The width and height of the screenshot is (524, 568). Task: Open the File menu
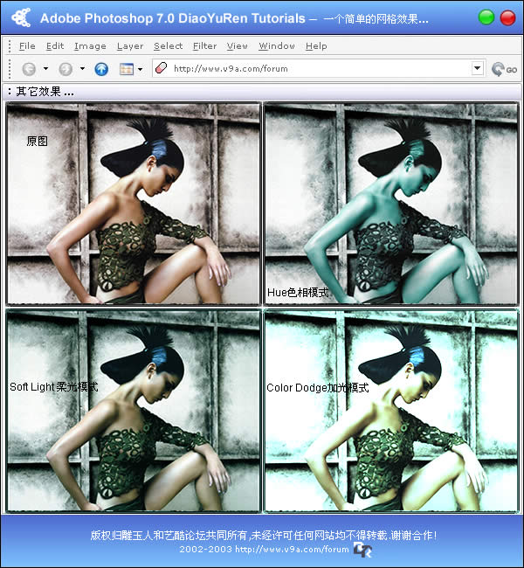click(x=27, y=46)
